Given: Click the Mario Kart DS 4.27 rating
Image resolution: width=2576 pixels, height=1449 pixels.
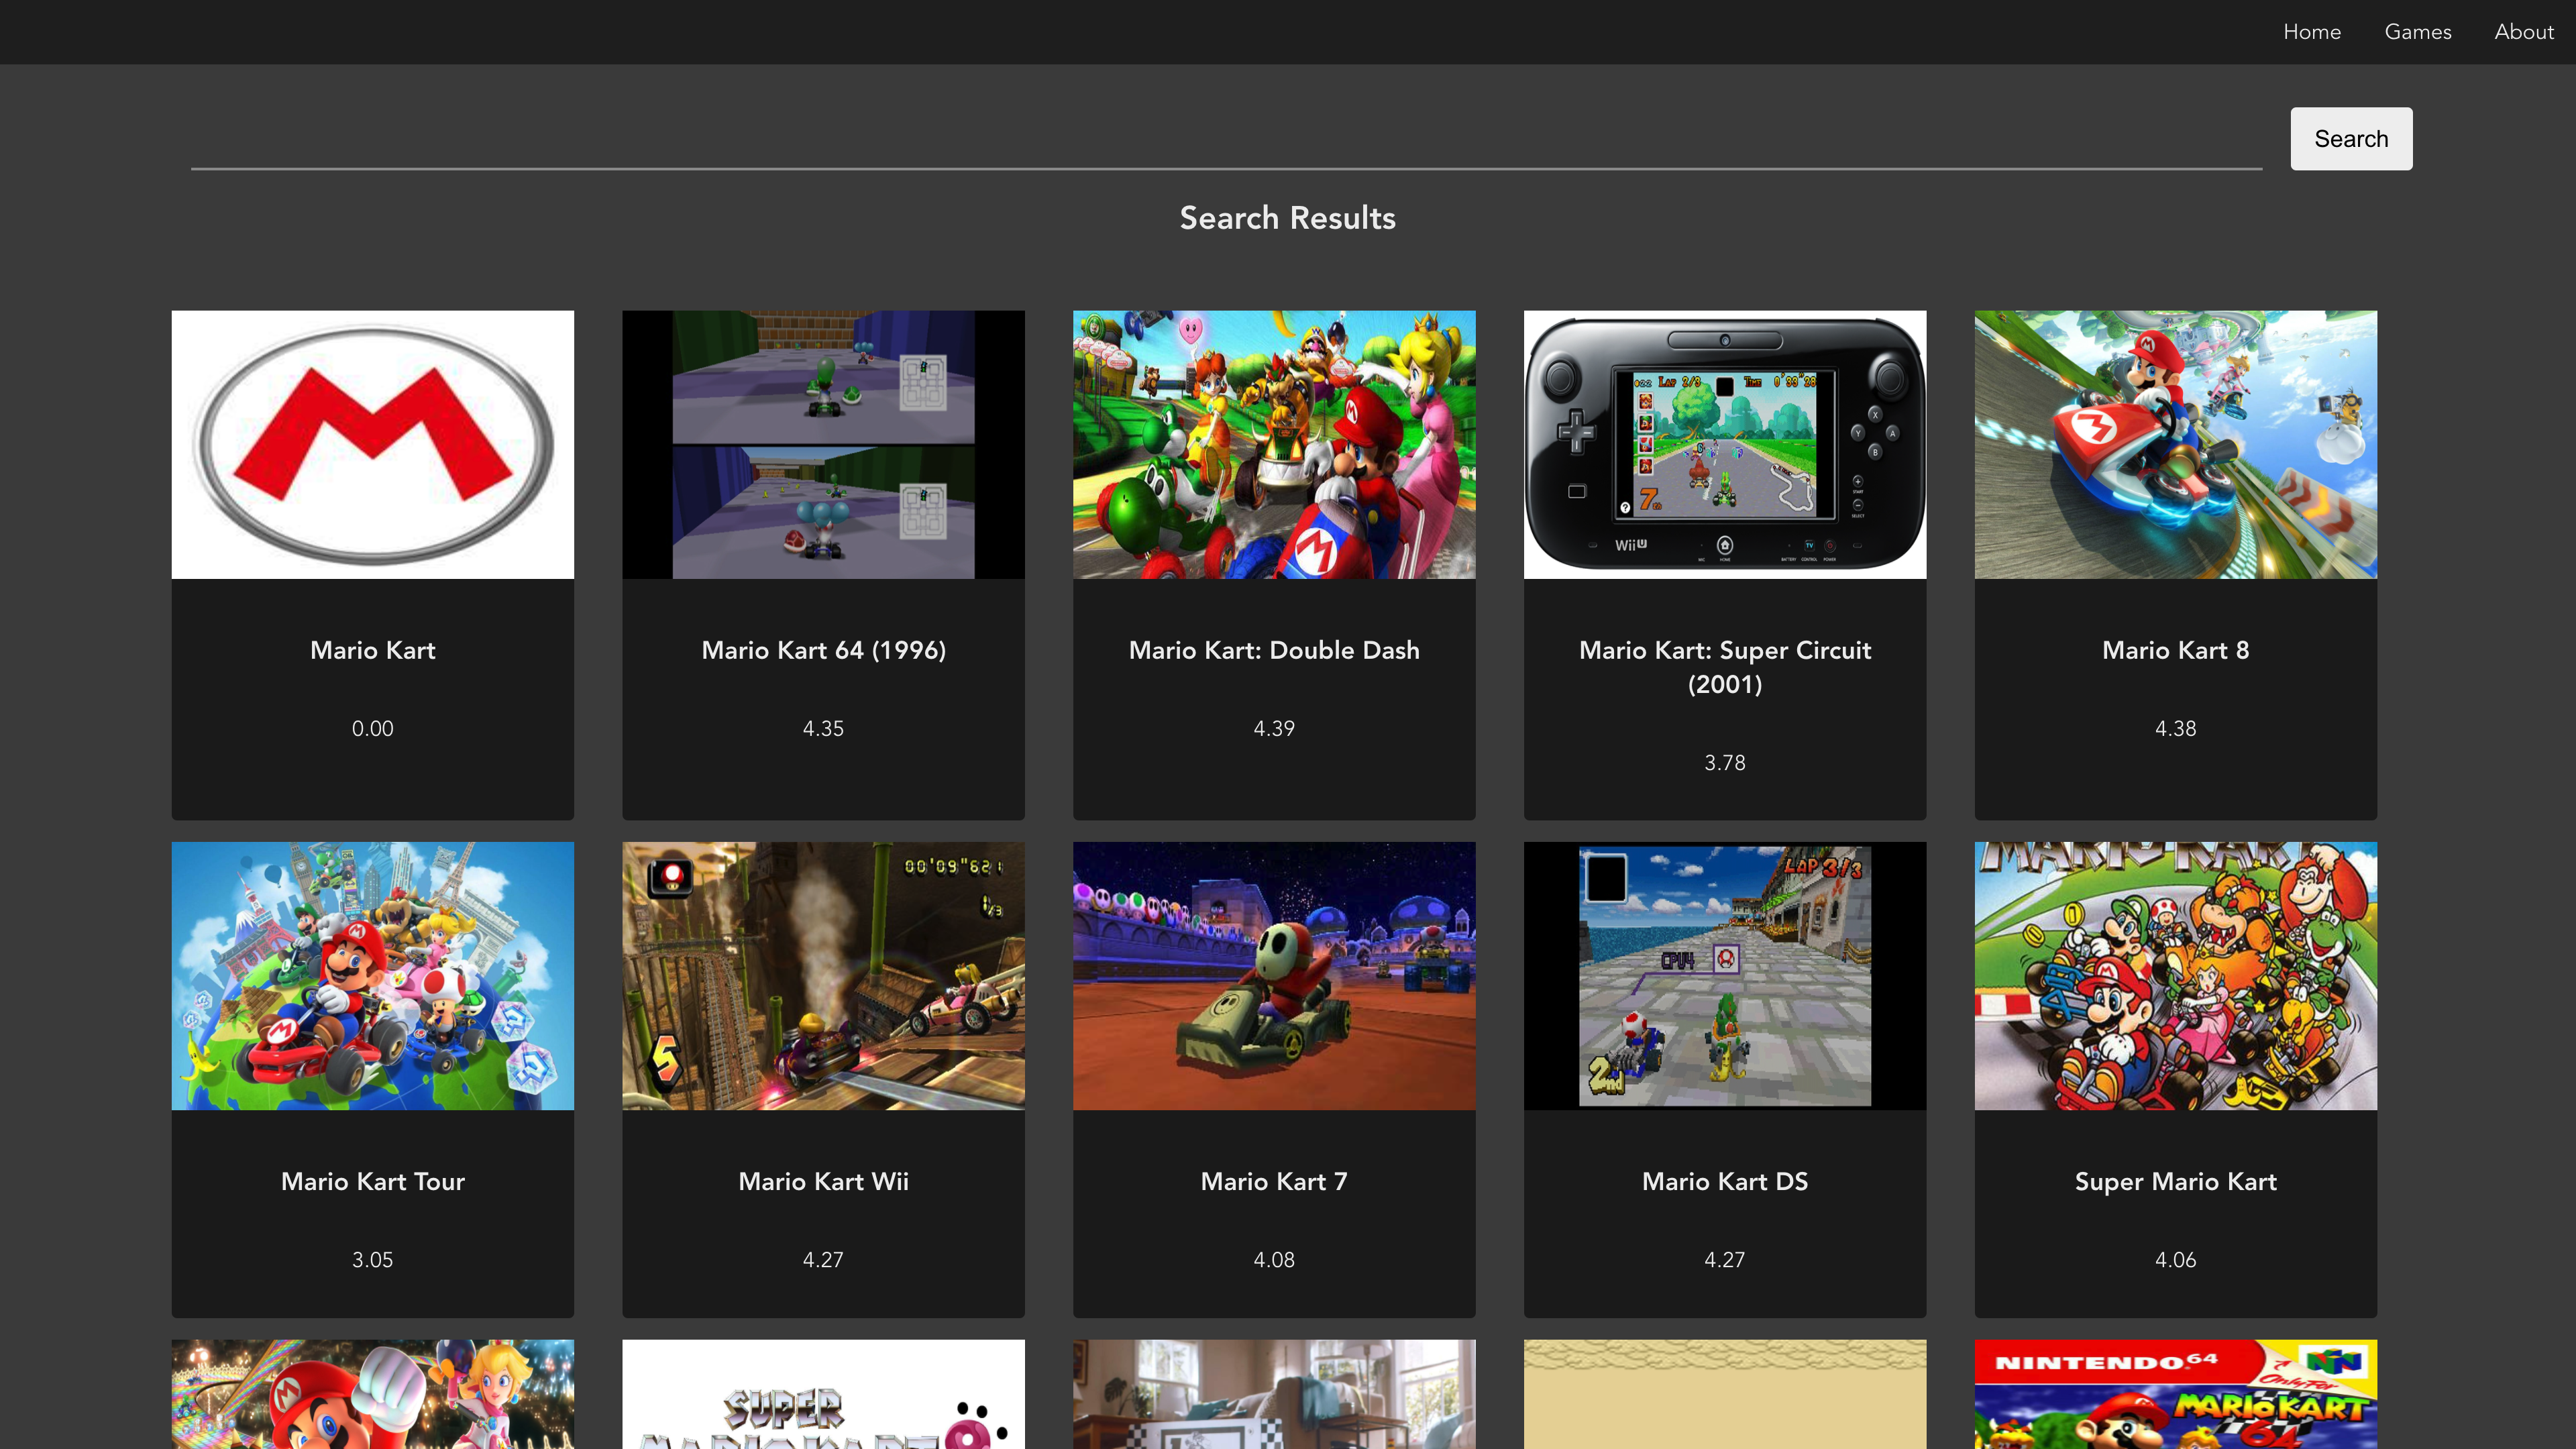Looking at the screenshot, I should pos(1724,1259).
